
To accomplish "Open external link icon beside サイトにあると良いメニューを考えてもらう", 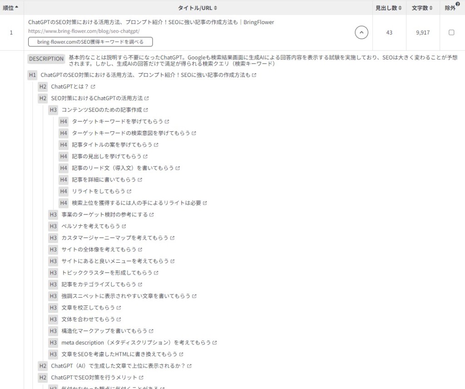I will click(x=173, y=261).
